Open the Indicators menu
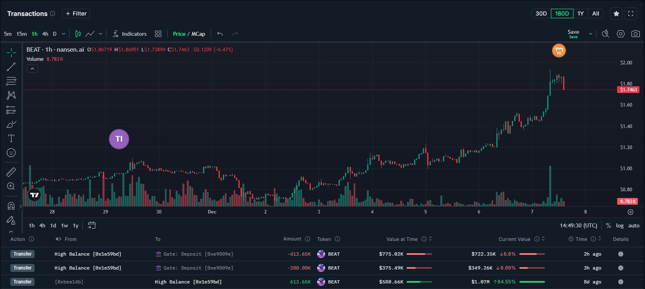This screenshot has height=289, width=645. click(x=130, y=34)
